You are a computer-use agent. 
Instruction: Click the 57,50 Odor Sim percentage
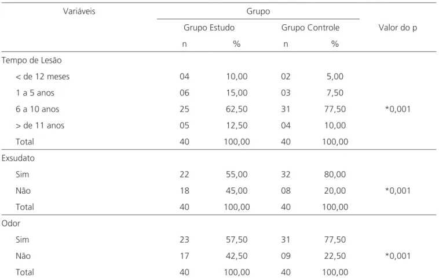236,240
